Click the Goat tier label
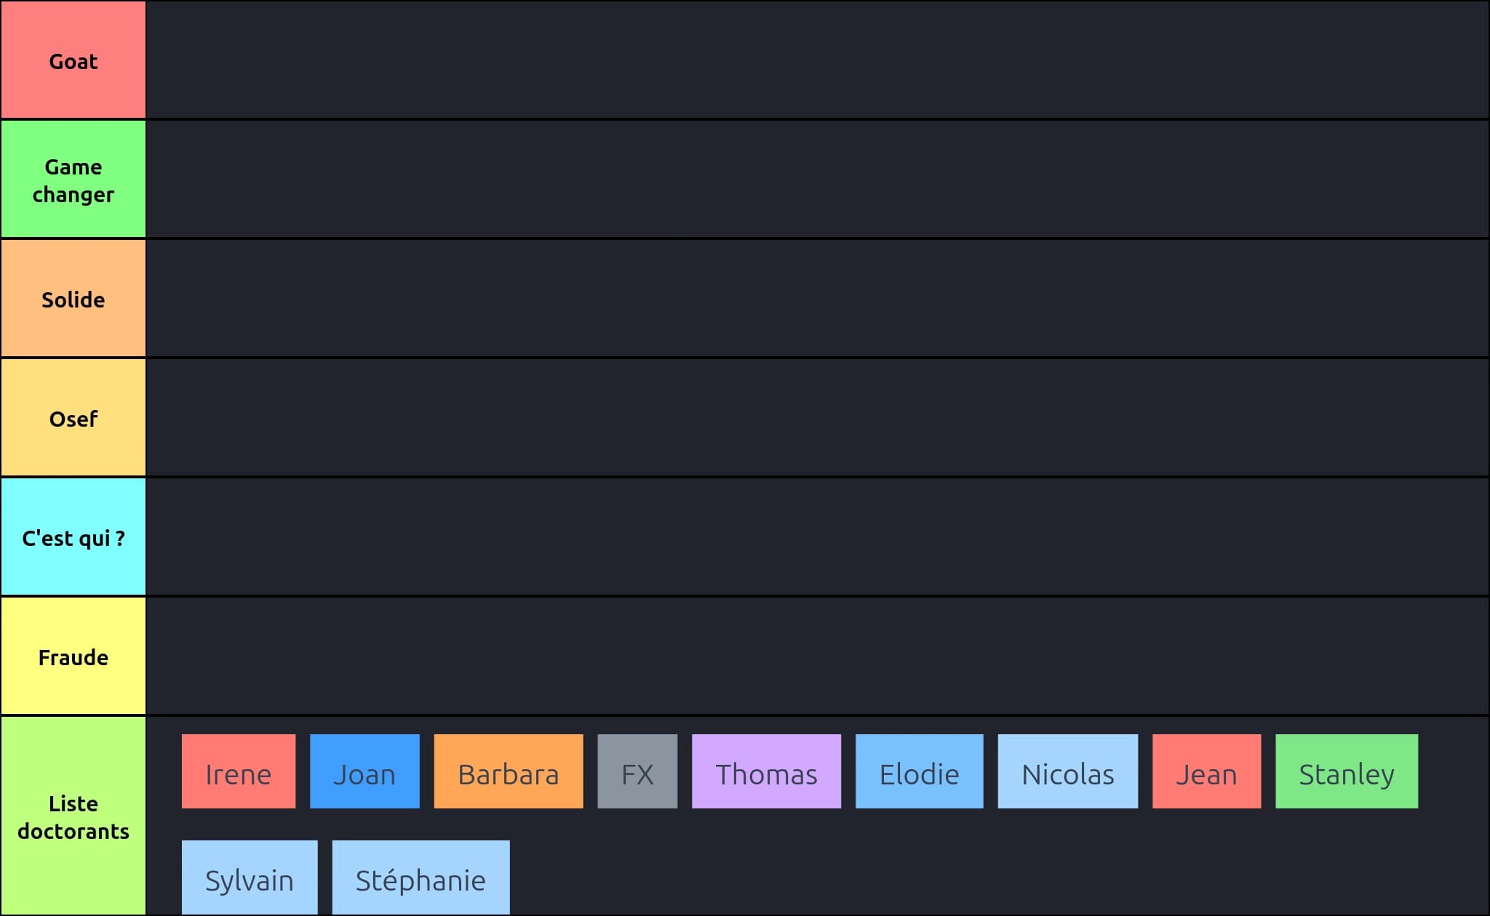 pyautogui.click(x=73, y=60)
